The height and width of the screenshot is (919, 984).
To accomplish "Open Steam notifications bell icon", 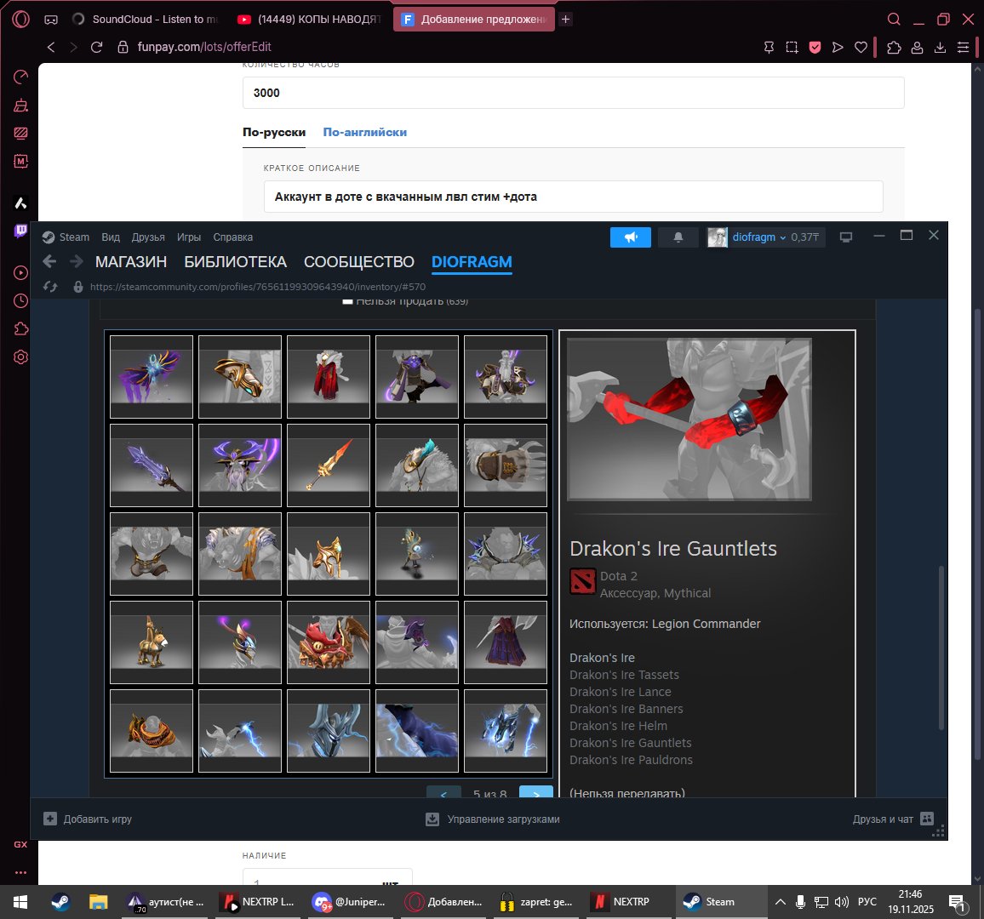I will 678,237.
